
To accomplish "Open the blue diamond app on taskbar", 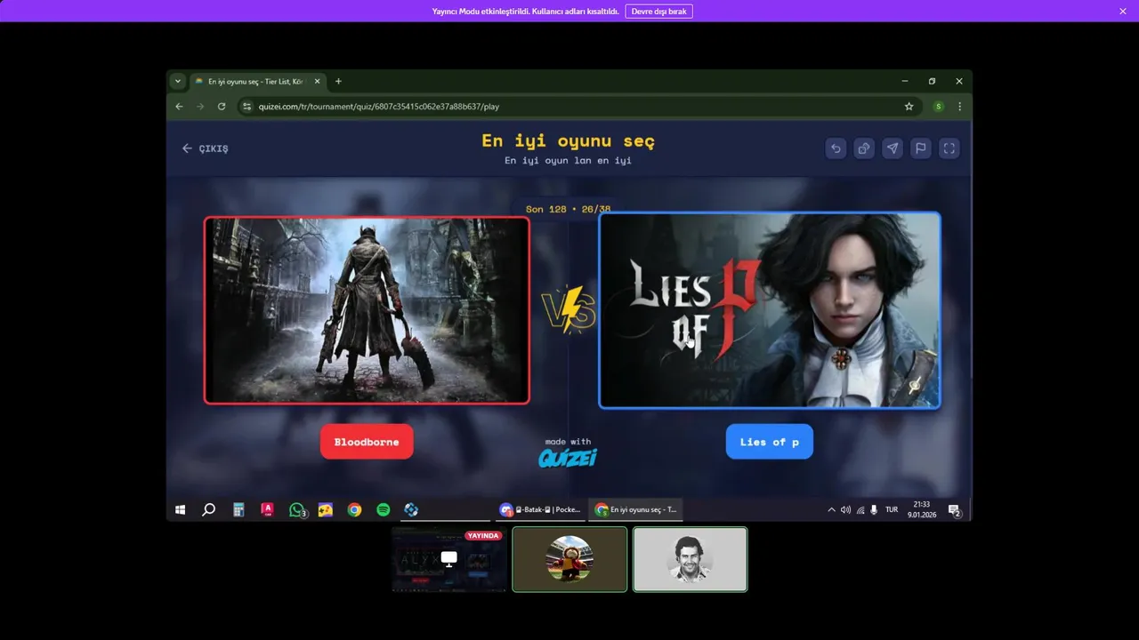I will tap(411, 510).
